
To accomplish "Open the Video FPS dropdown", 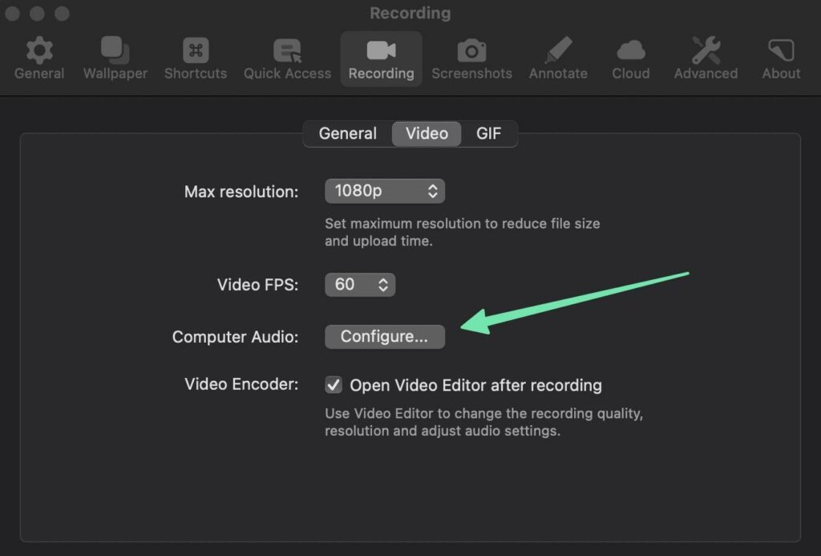I will (359, 285).
